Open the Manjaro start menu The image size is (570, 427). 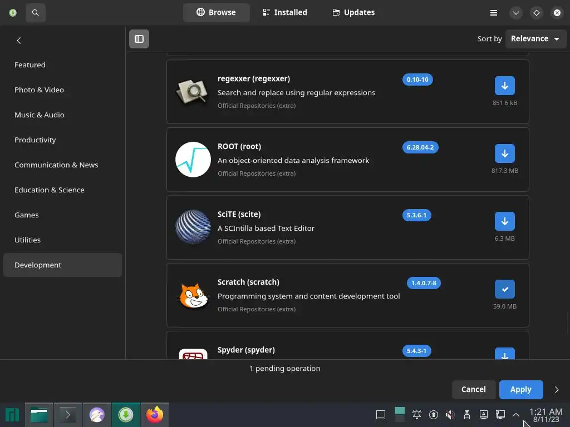(12, 415)
